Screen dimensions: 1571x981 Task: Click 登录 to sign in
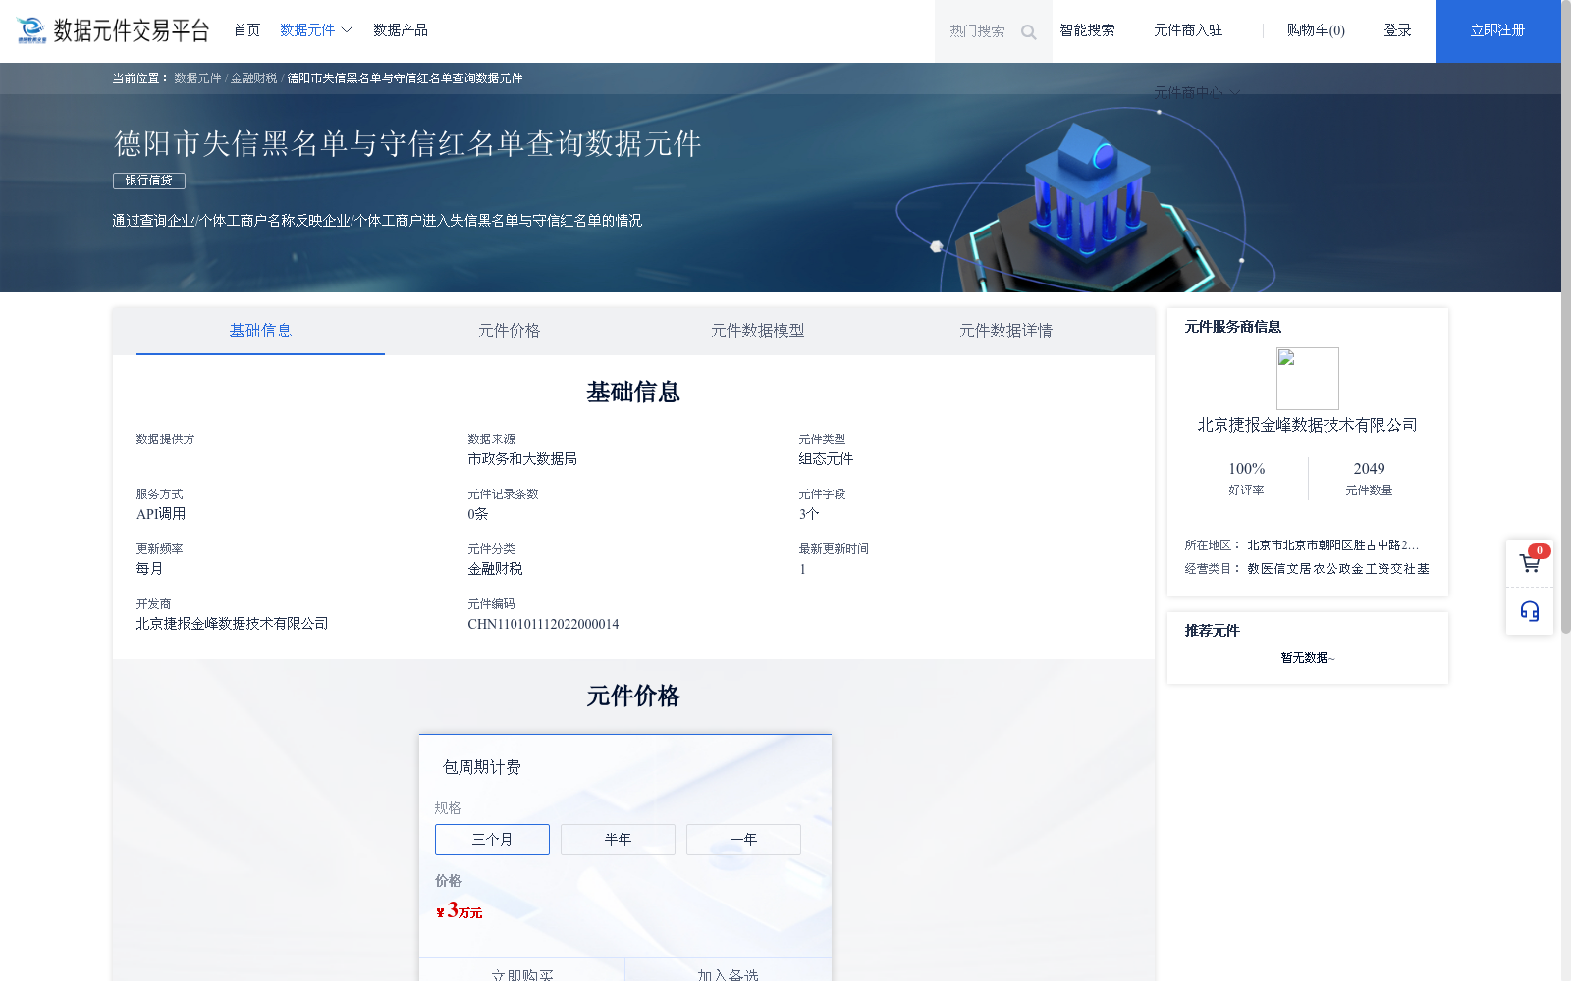click(x=1397, y=30)
